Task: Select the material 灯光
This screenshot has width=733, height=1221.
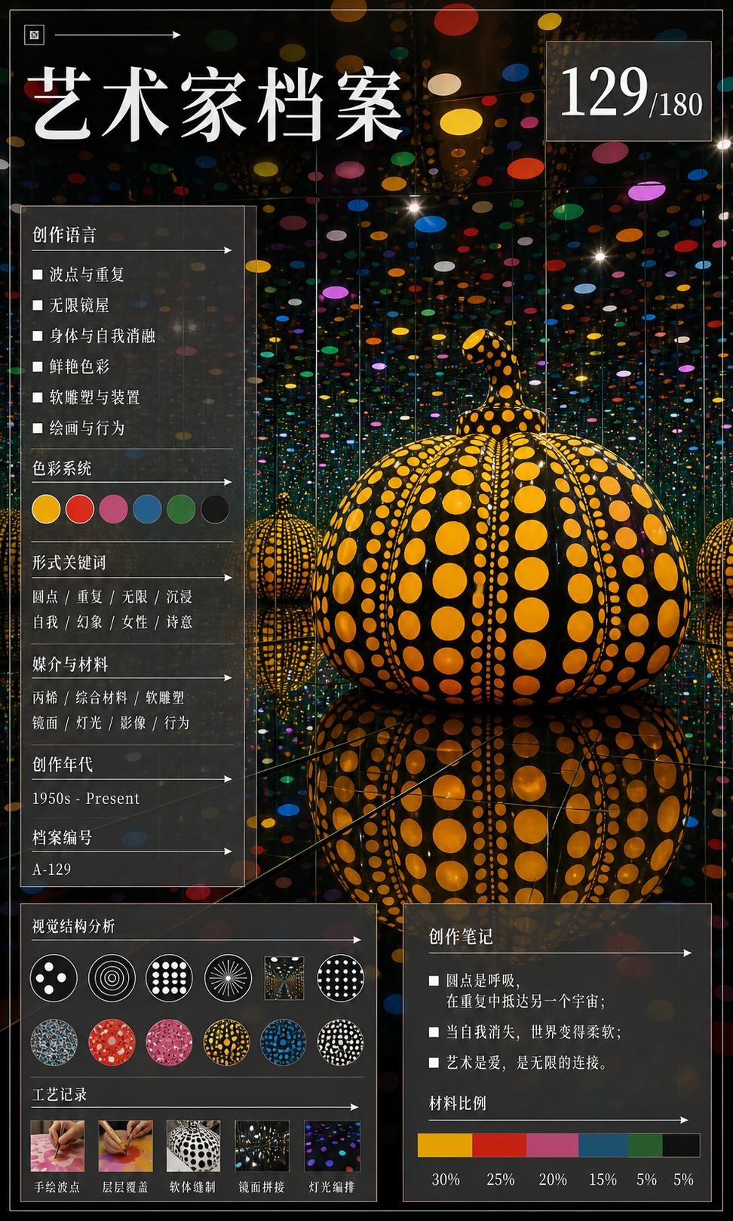Action: 89,722
